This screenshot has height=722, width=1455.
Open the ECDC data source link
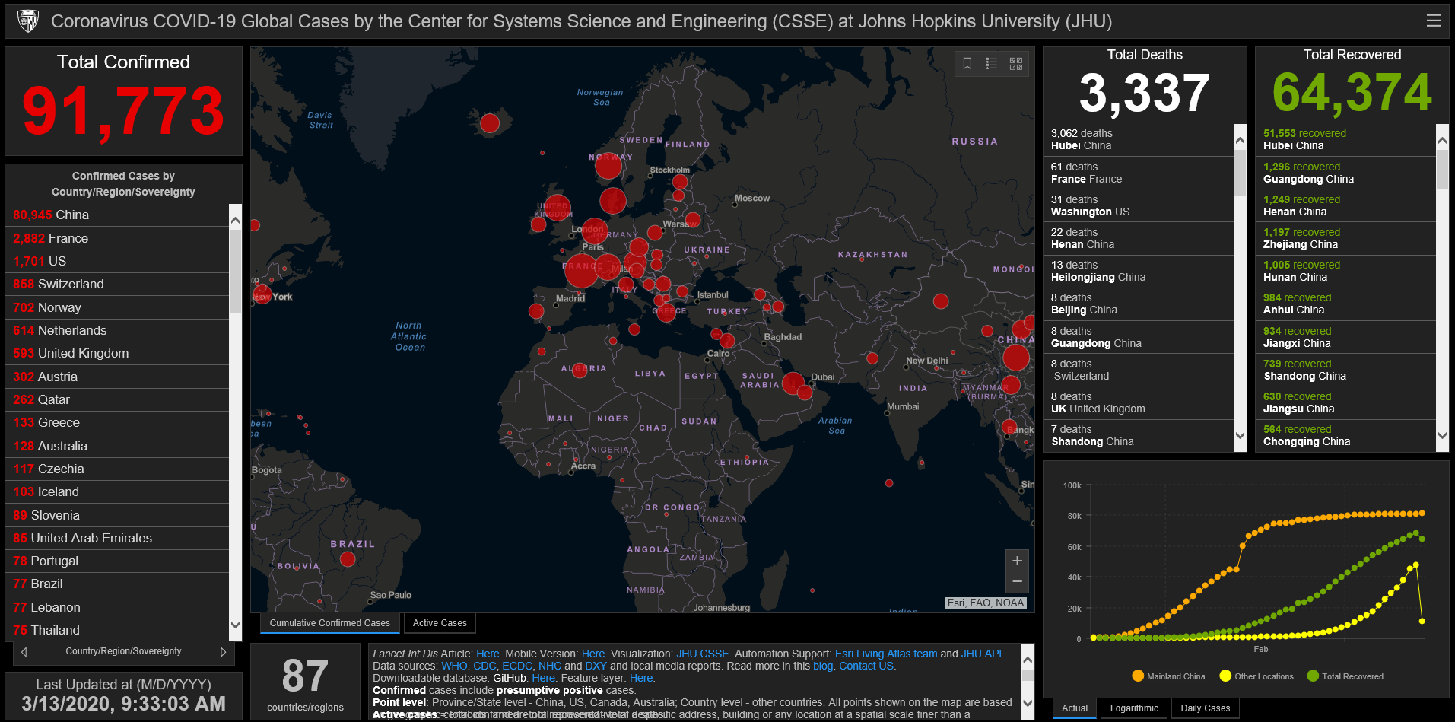516,666
